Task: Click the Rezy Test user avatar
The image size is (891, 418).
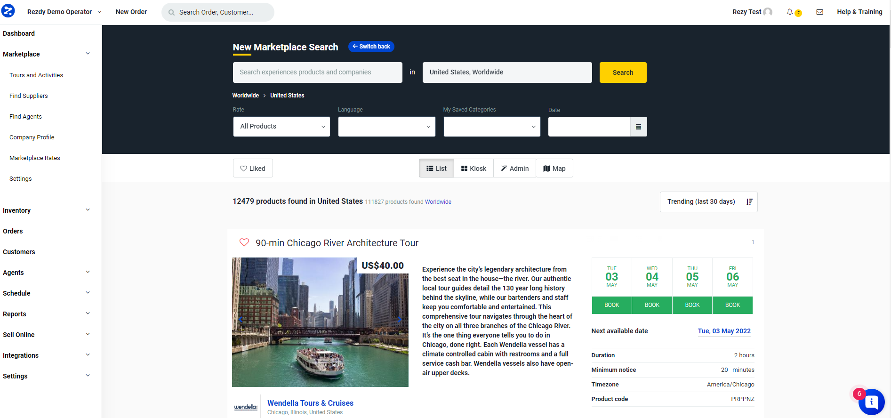Action: (768, 12)
